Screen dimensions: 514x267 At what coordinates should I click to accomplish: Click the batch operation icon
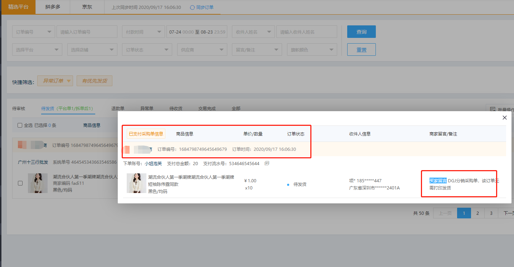[x=493, y=110]
